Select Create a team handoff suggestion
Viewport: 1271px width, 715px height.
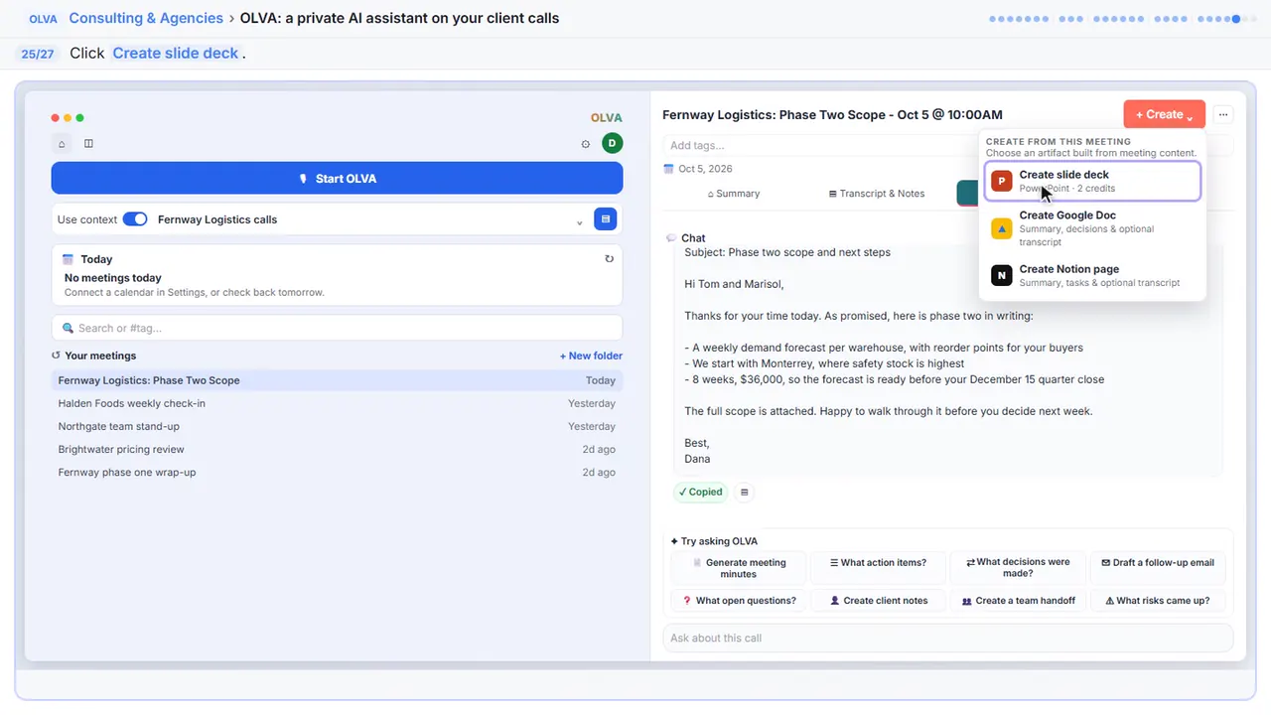pyautogui.click(x=1017, y=601)
